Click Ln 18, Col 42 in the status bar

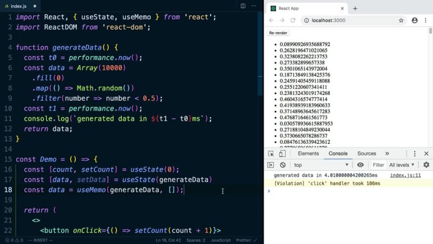click(168, 240)
